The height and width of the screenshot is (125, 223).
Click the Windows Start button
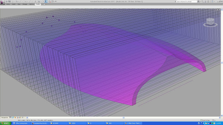point(6,123)
